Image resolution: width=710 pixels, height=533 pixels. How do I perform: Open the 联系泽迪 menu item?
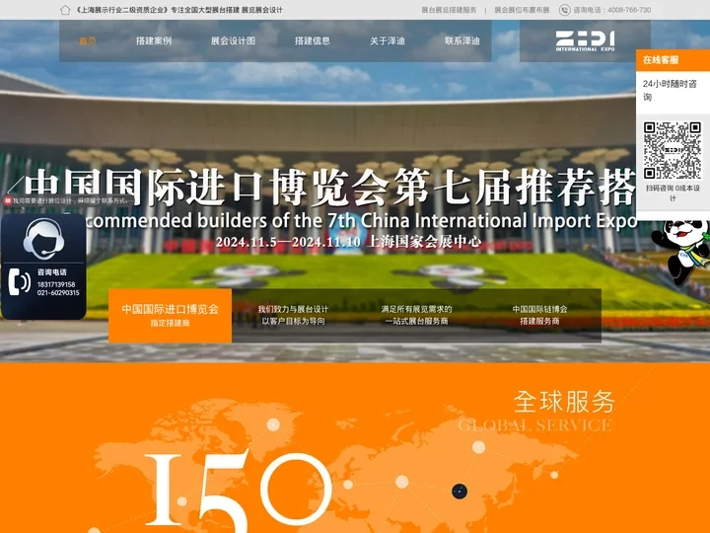pos(462,40)
